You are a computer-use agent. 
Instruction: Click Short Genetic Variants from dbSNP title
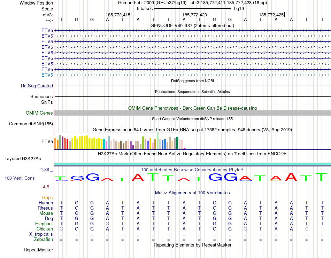tap(192, 119)
